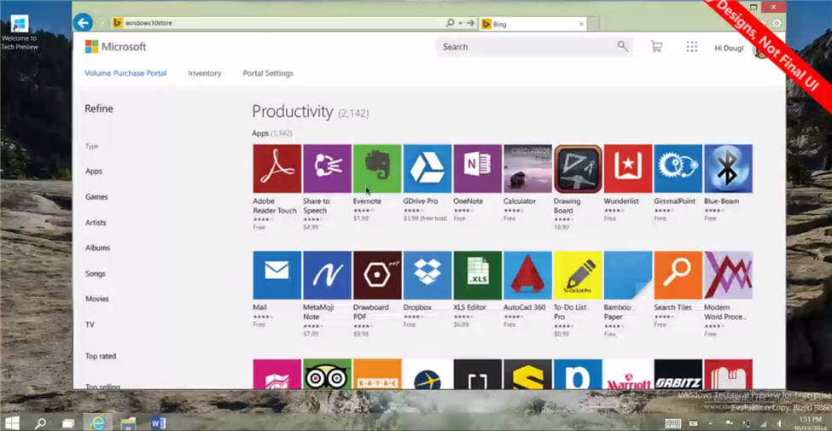Open the browser settings gear

click(777, 23)
